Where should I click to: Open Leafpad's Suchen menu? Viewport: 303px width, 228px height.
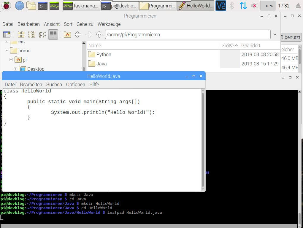(x=54, y=84)
